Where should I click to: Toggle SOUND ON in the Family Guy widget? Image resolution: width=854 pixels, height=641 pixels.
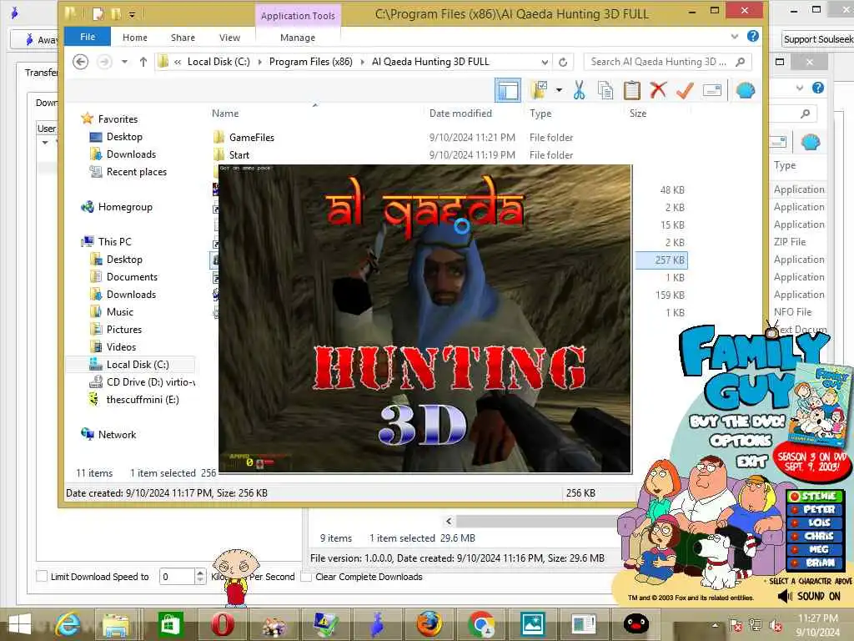tap(809, 596)
